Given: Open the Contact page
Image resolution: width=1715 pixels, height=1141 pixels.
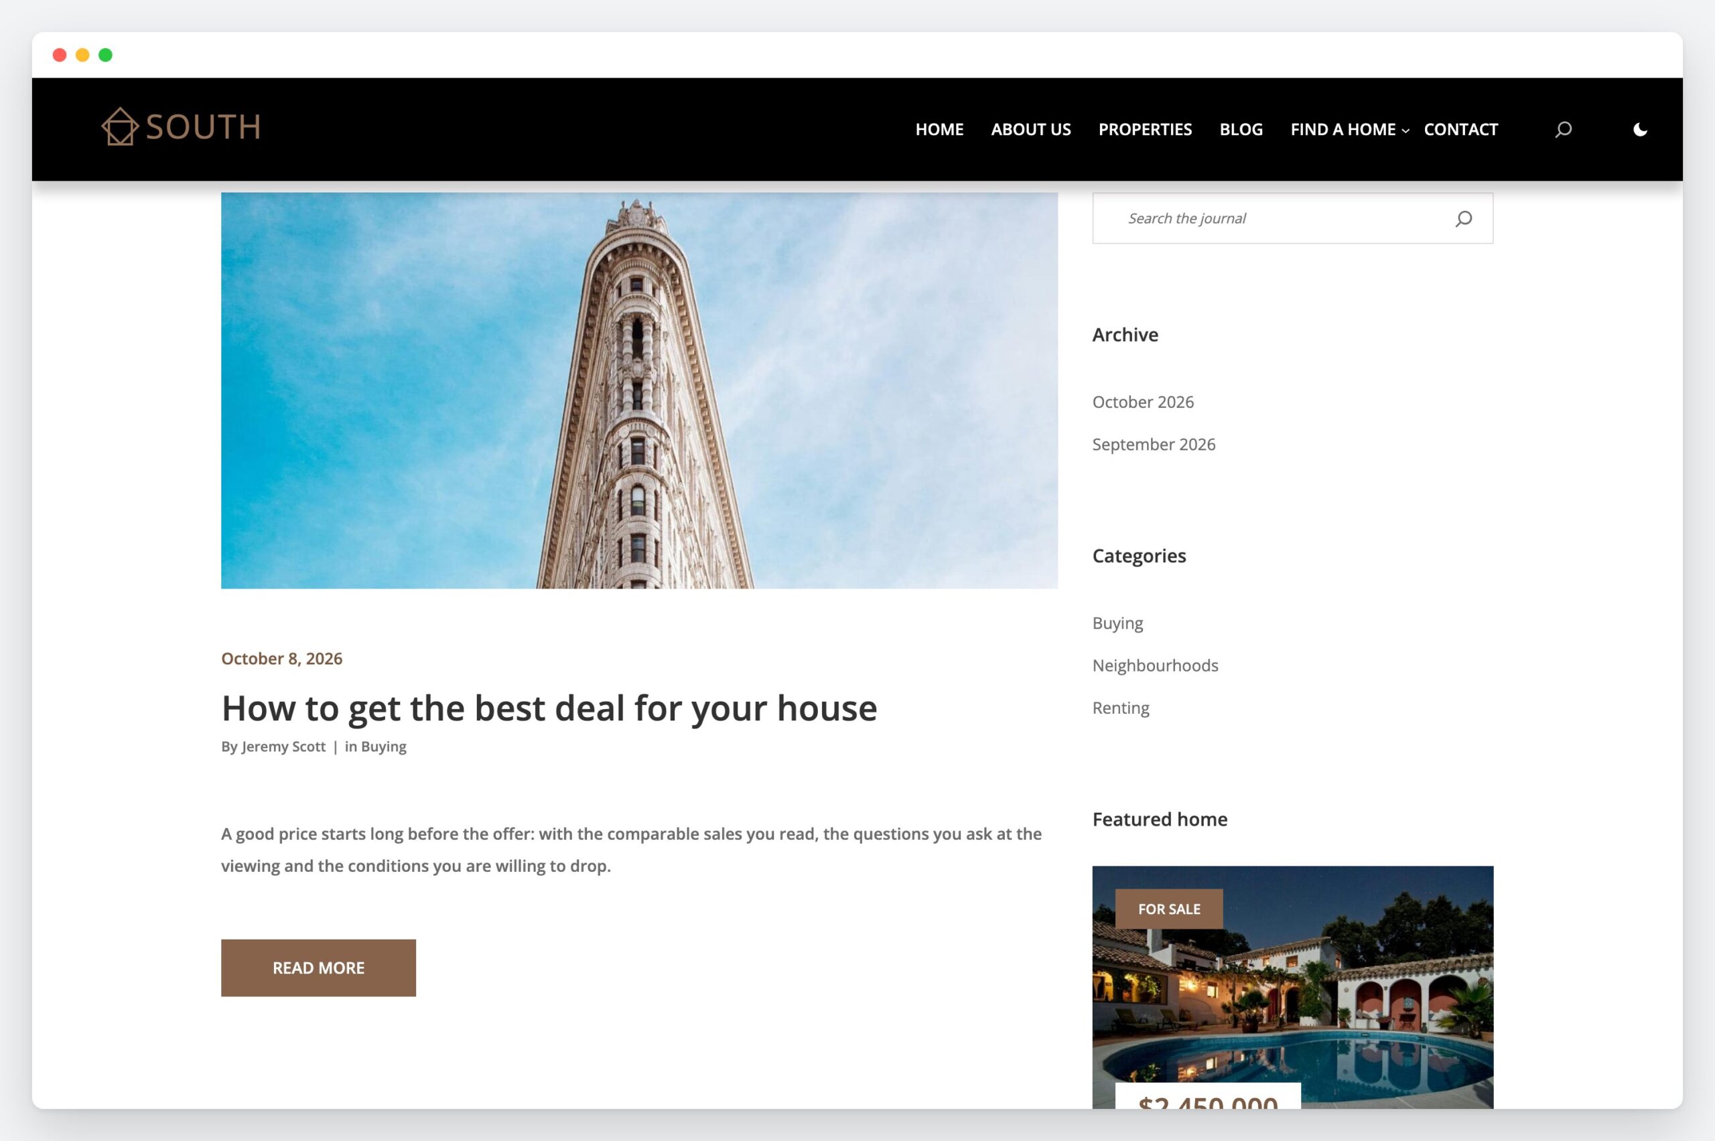Looking at the screenshot, I should [x=1460, y=129].
